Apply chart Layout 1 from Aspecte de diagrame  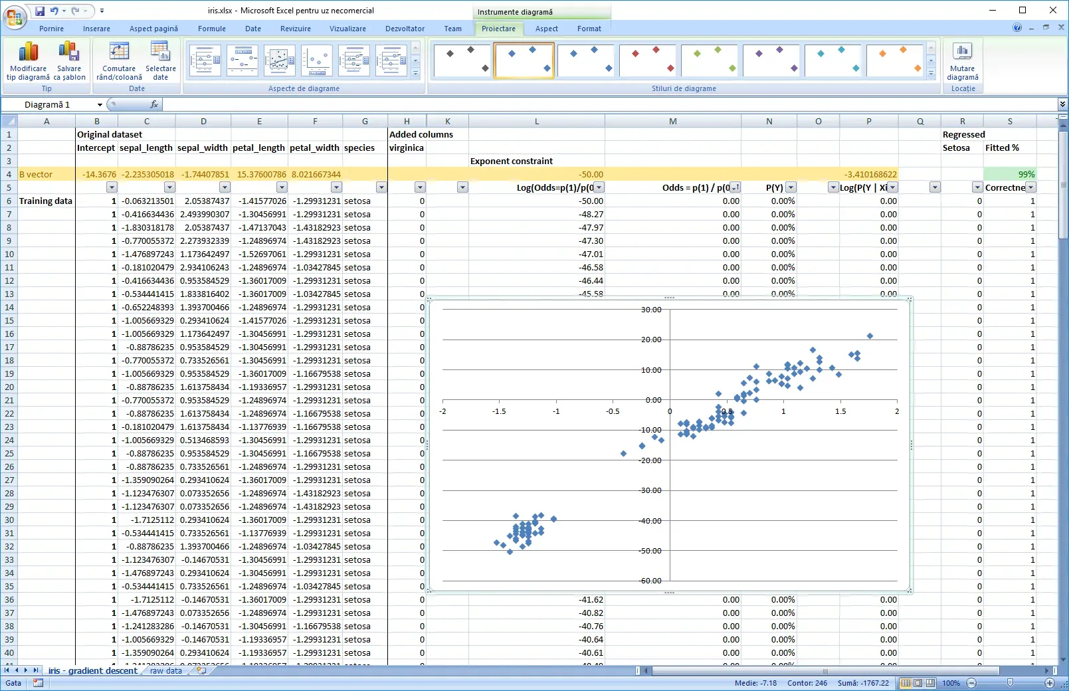(x=205, y=60)
